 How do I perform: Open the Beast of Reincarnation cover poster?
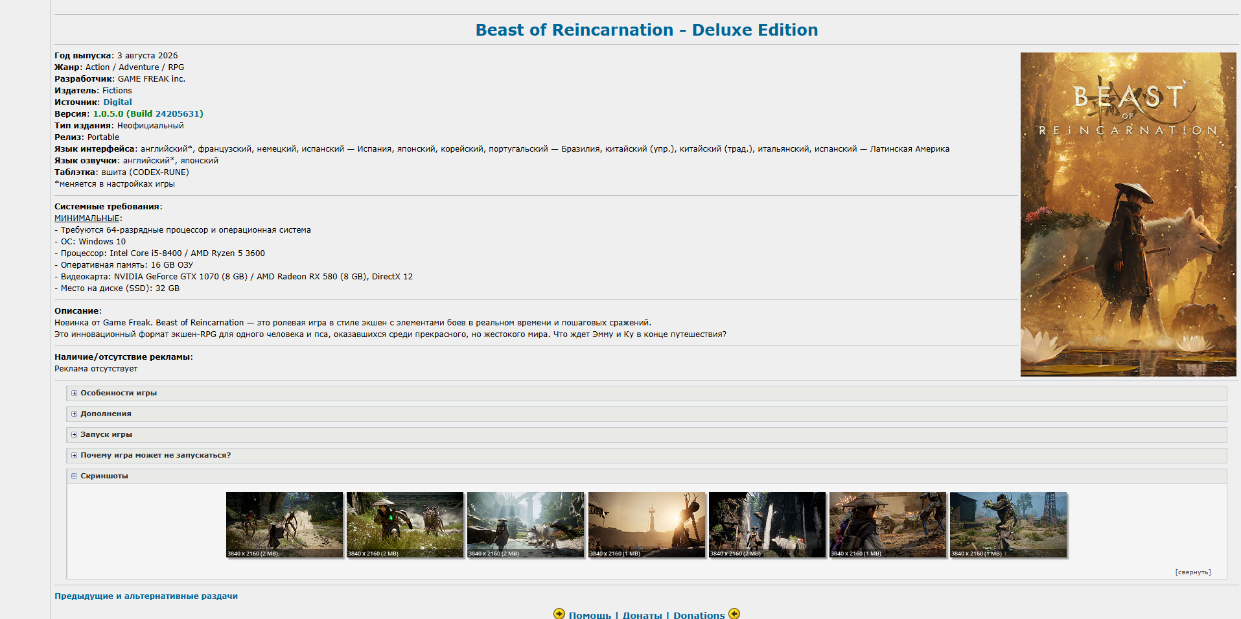[1128, 215]
